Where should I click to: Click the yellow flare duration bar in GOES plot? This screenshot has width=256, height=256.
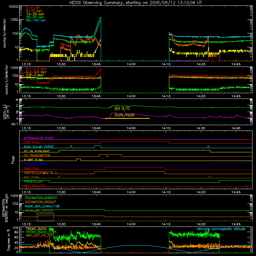(127, 118)
